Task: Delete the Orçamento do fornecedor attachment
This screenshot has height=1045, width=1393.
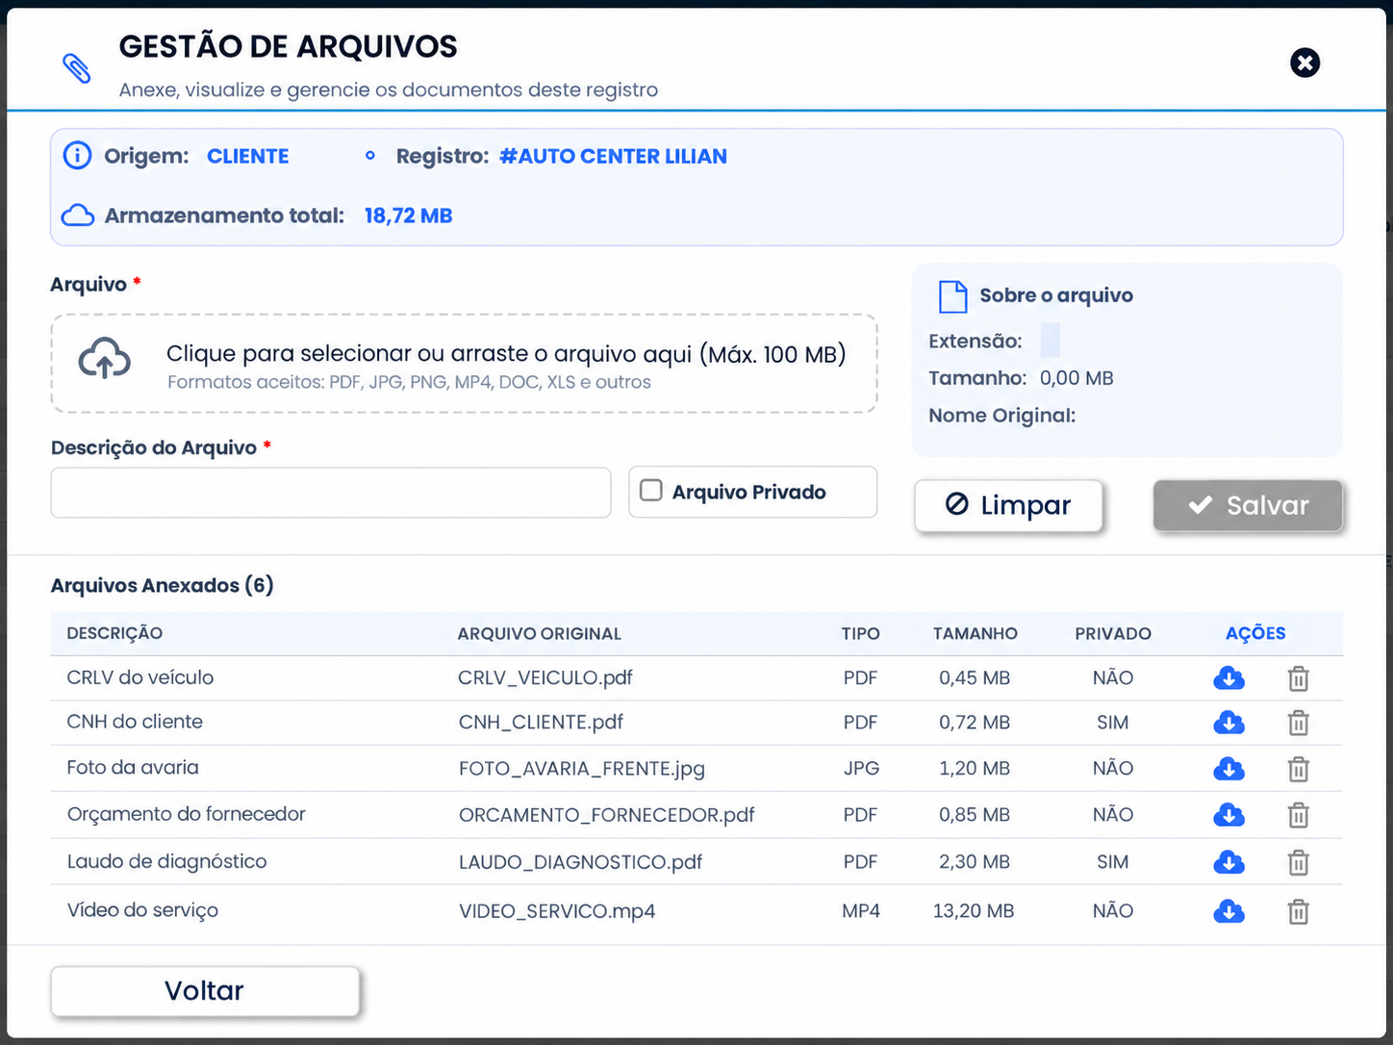Action: [1298, 815]
